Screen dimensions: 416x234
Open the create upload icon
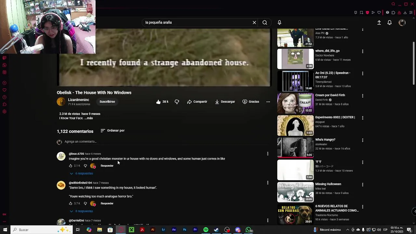[379, 22]
